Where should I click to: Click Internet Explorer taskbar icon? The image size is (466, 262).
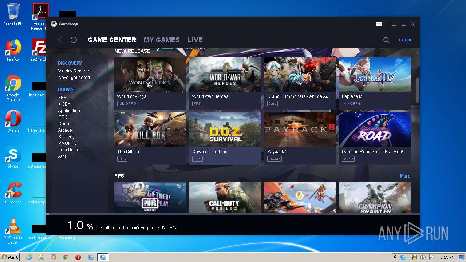click(29, 257)
